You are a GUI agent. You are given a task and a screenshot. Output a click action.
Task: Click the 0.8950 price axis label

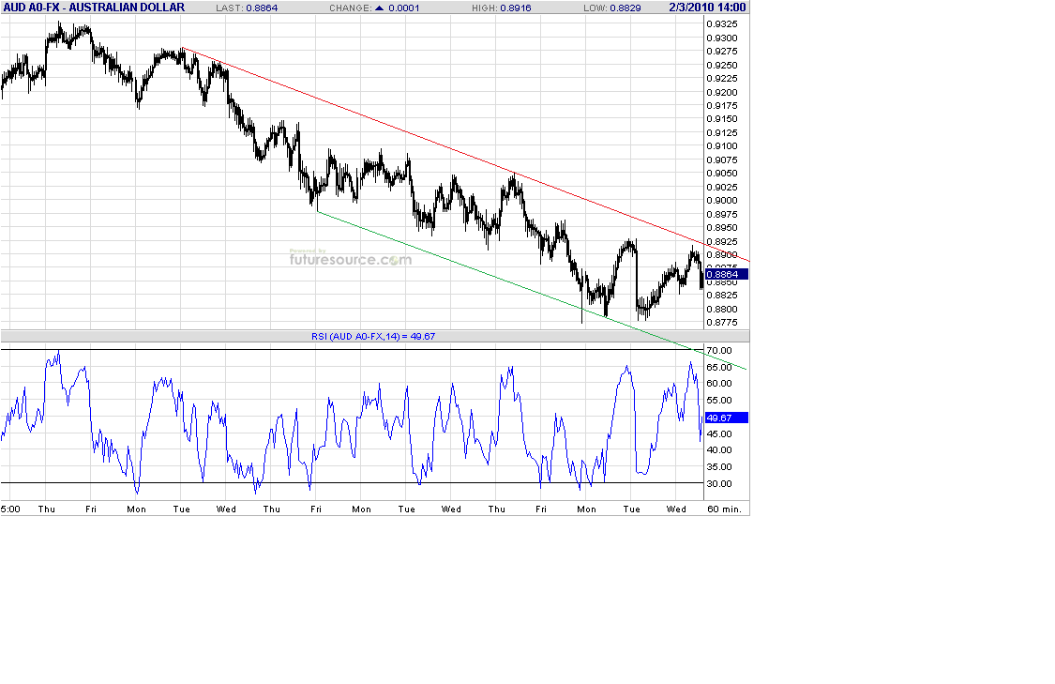coord(722,228)
